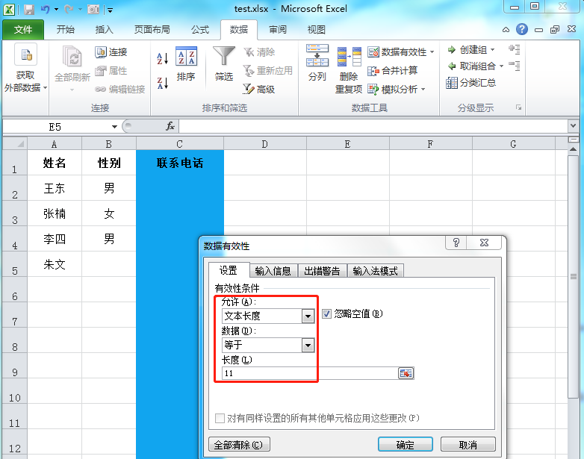Toggle apply changes to other cells checkbox
This screenshot has height=459, width=584.
(x=220, y=418)
